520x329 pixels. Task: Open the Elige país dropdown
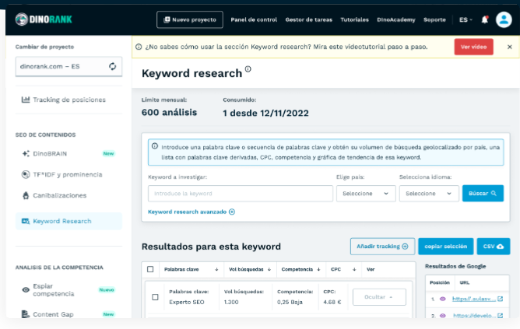366,193
